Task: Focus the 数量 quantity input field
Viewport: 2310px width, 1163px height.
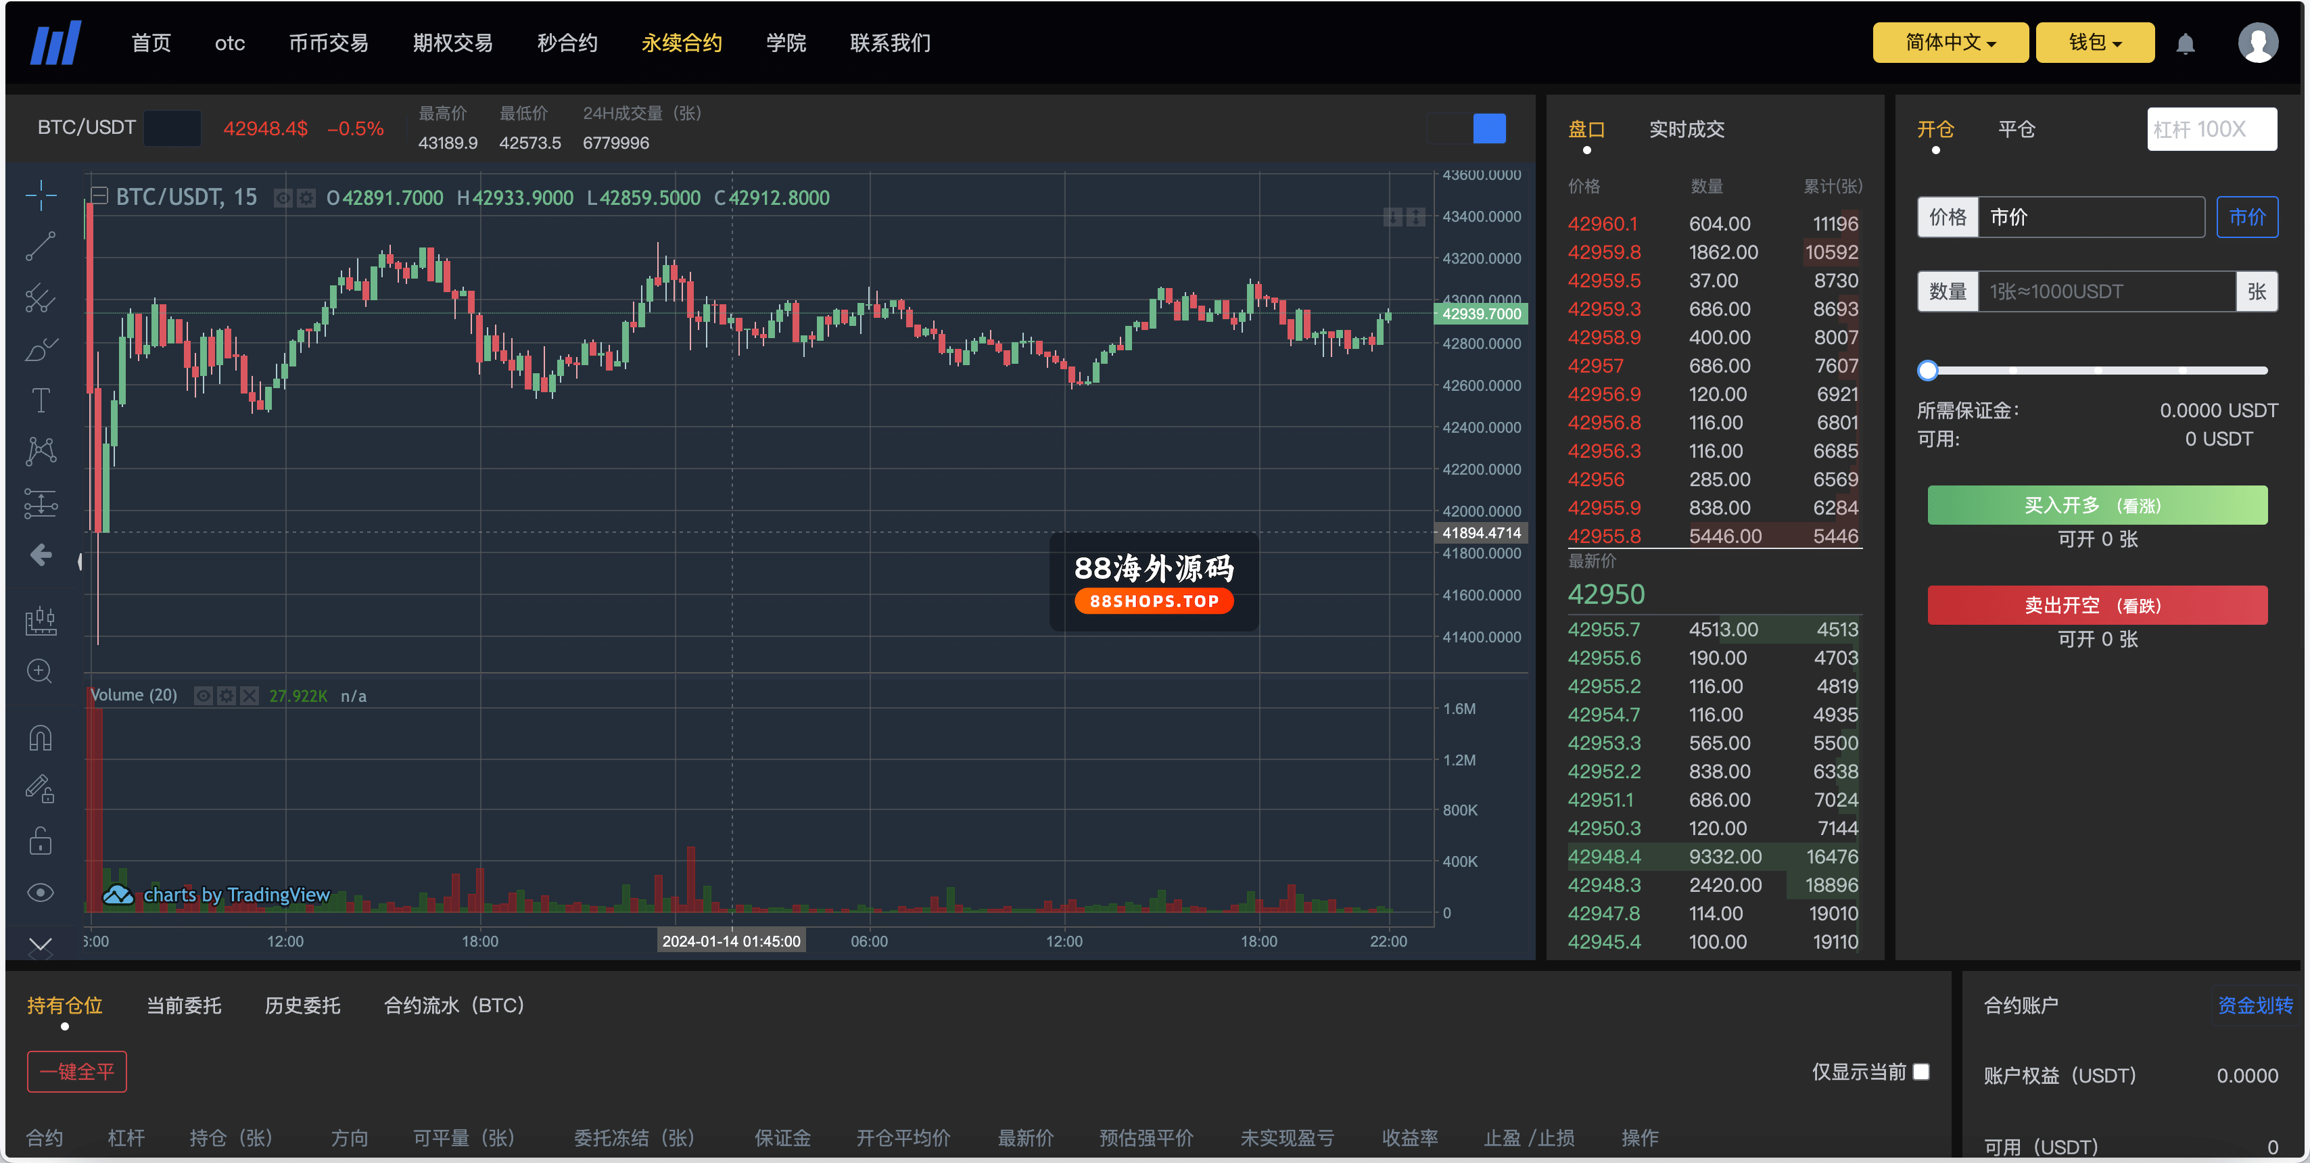Action: 2106,291
